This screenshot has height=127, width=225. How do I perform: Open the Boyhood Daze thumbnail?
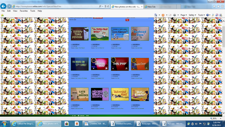click(x=140, y=34)
